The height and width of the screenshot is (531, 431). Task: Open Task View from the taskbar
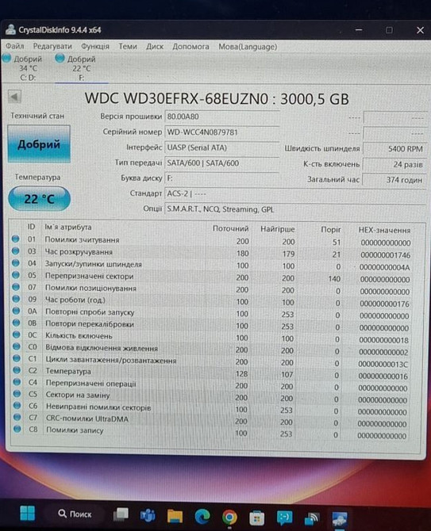(121, 514)
